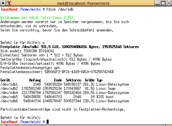Click the 81,5G size value
The width and height of the screenshot is (172, 126).
tap(90, 88)
